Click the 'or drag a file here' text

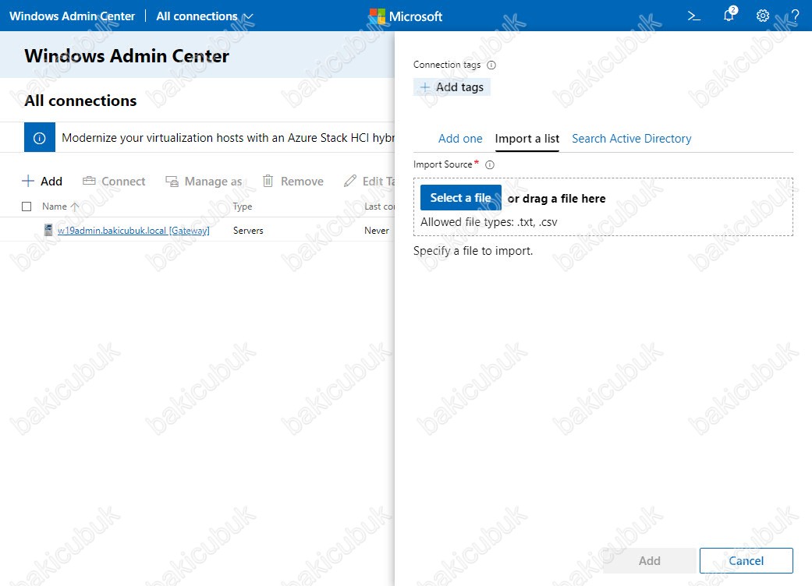pos(556,199)
